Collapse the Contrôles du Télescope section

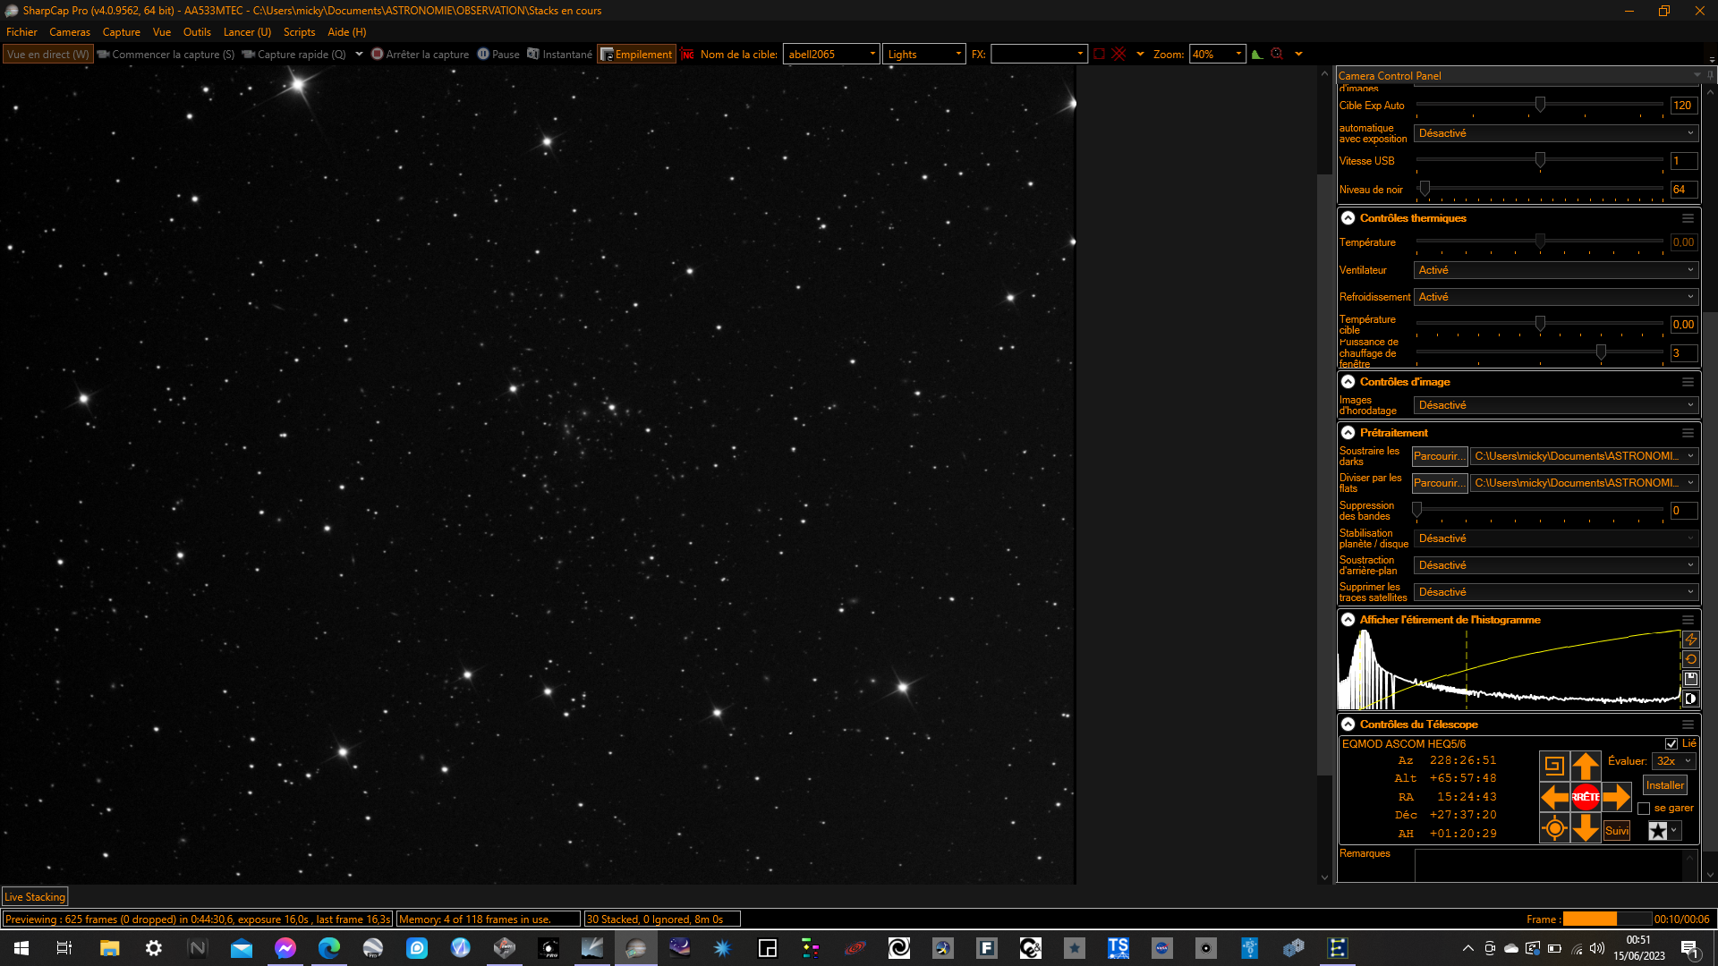click(x=1348, y=724)
